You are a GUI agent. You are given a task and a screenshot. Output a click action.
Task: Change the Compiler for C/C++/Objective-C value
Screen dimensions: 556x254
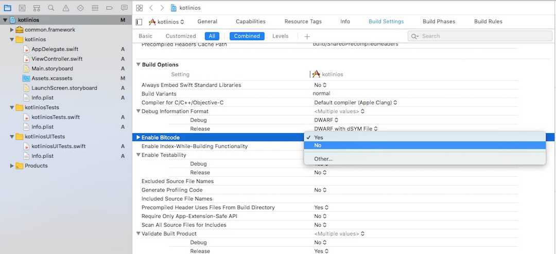point(355,102)
